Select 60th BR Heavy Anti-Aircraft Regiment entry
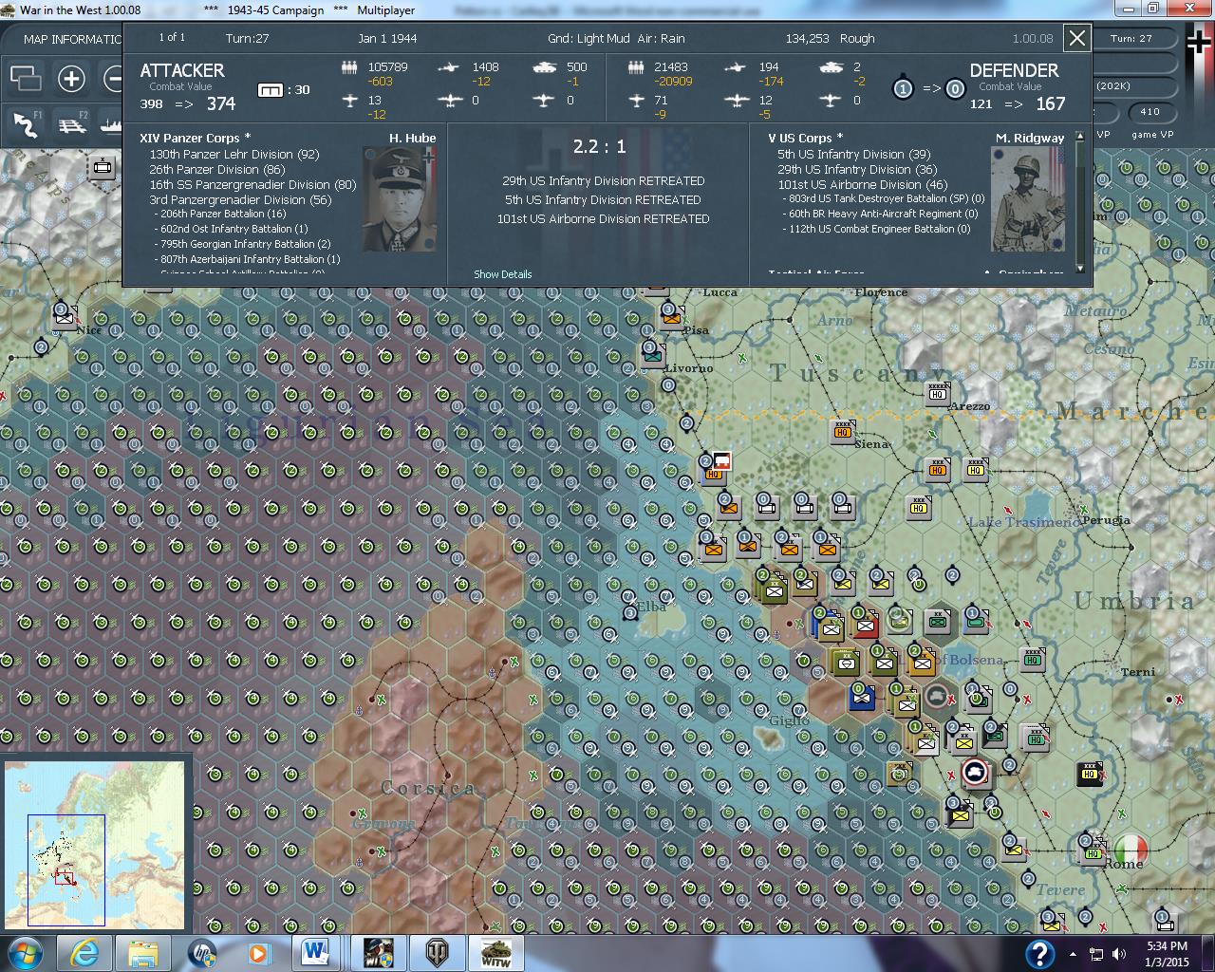Viewport: 1215px width, 972px height. [x=880, y=214]
